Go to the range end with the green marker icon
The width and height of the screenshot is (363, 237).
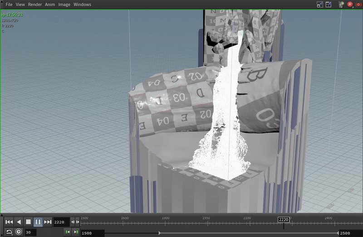(x=76, y=232)
